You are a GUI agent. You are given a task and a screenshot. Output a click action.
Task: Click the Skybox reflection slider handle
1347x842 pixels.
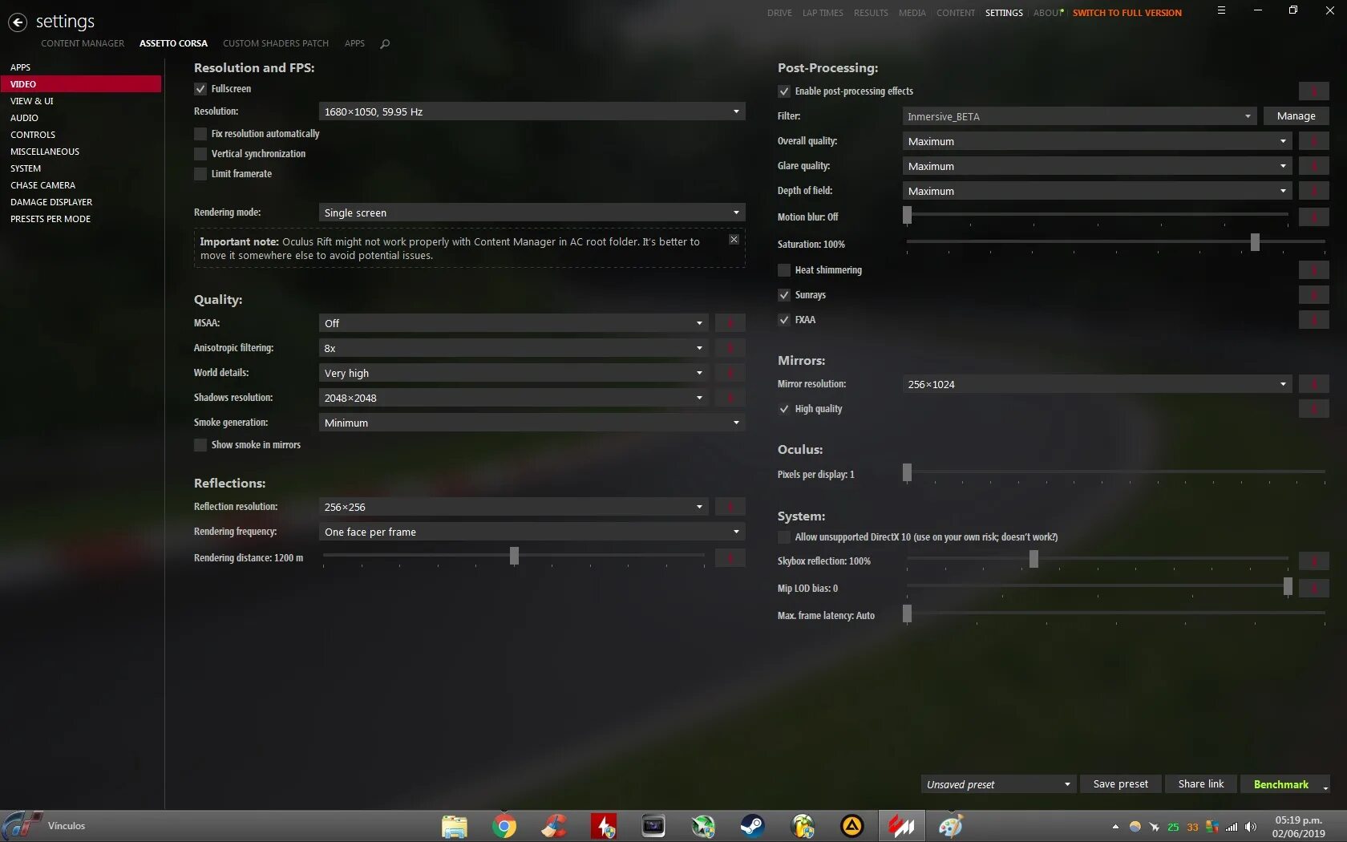pos(1034,559)
